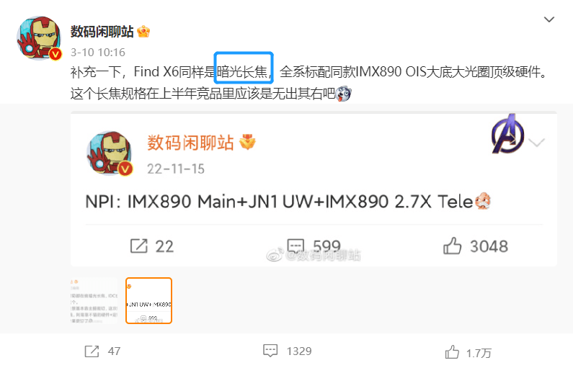Open the 3-10 10:16 timestamp link

click(x=97, y=53)
